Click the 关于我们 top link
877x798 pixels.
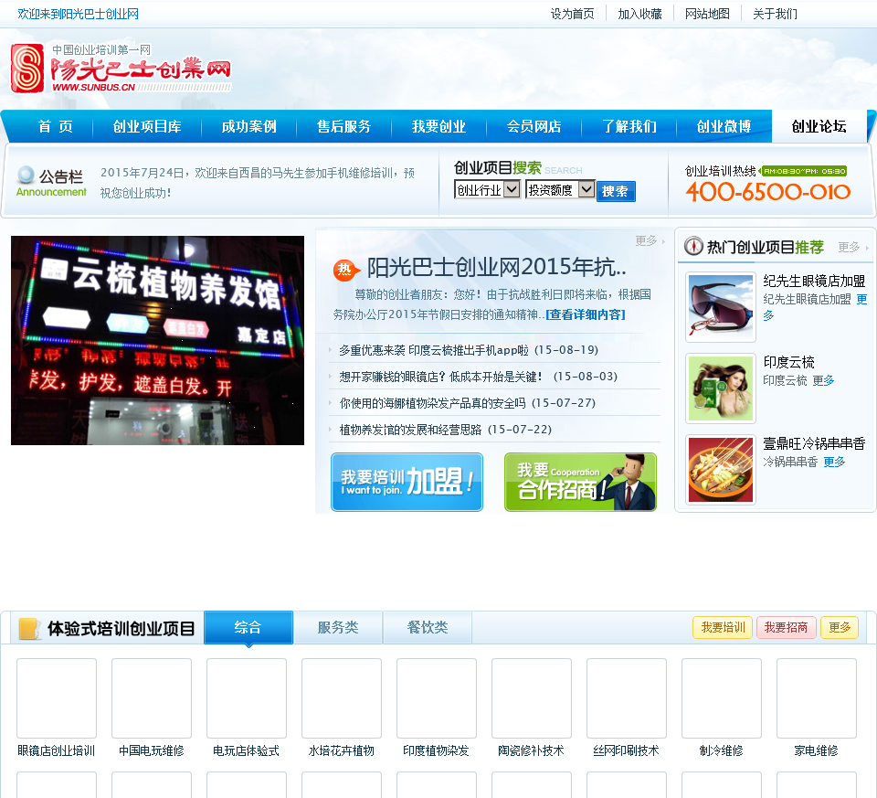(776, 14)
